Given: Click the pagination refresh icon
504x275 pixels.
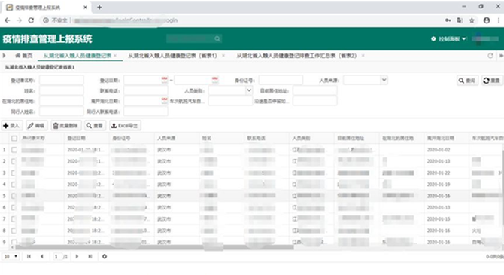Looking at the screenshot, I should (x=105, y=257).
